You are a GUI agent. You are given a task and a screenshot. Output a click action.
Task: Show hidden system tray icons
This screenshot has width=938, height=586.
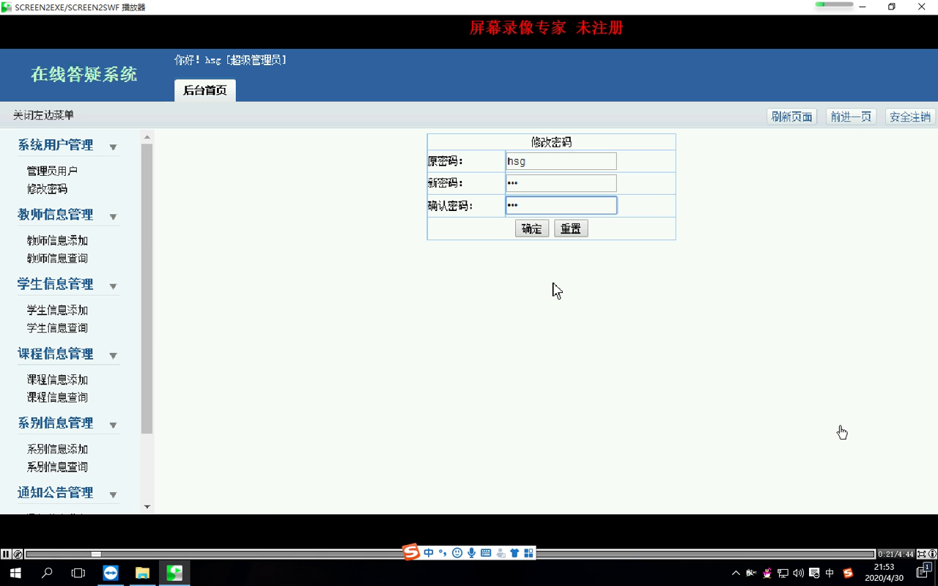pos(736,573)
